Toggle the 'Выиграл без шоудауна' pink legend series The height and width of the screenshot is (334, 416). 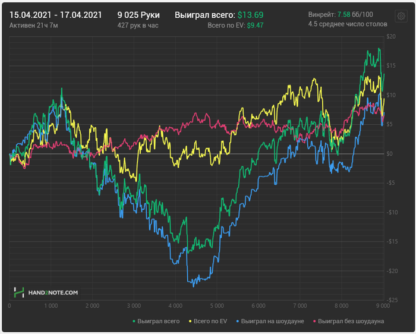click(348, 322)
